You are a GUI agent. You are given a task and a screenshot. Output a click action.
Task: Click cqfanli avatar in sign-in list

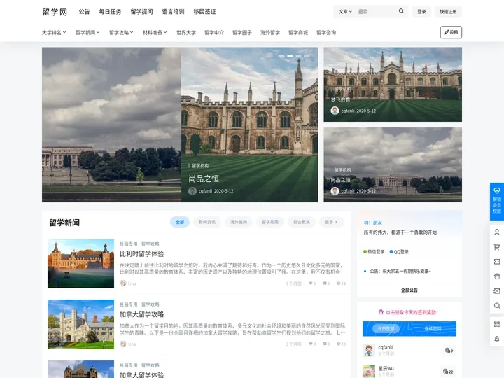[369, 351]
